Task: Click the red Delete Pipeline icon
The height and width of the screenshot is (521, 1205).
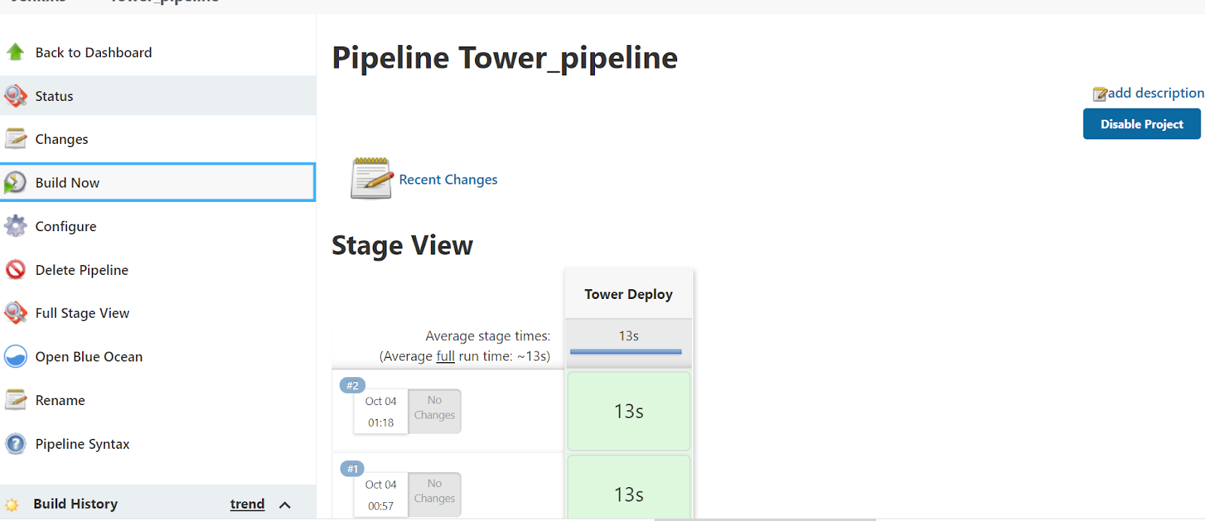Action: [15, 270]
